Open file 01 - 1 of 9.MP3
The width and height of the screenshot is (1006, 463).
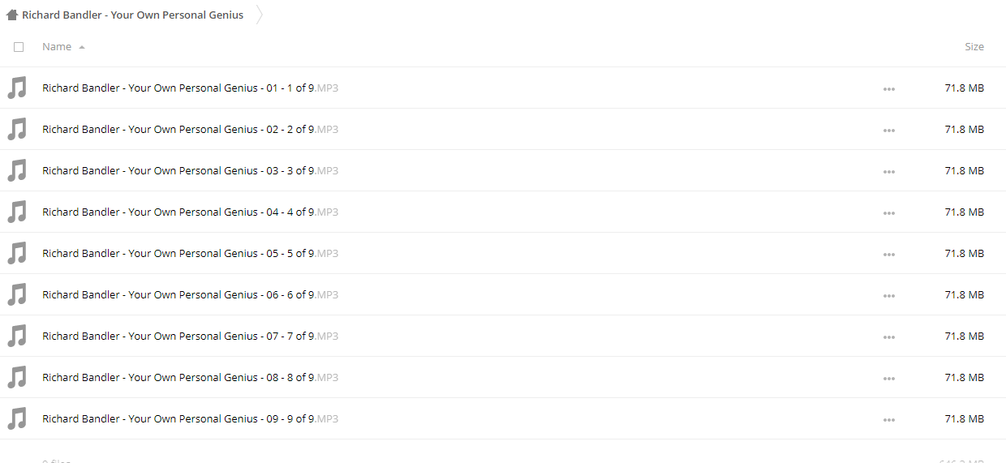coord(190,88)
